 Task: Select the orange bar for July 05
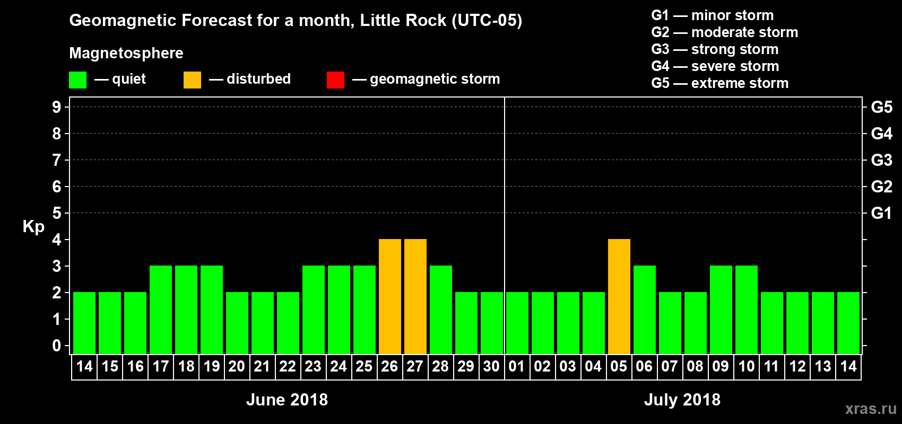[x=619, y=296]
